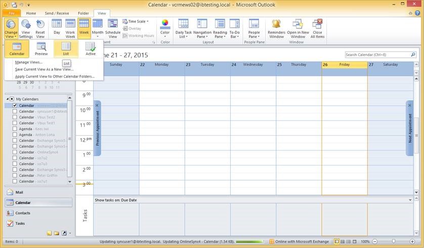424x248 pixels.
Task: Open the Reading Pane dropdown
Action: [x=220, y=29]
